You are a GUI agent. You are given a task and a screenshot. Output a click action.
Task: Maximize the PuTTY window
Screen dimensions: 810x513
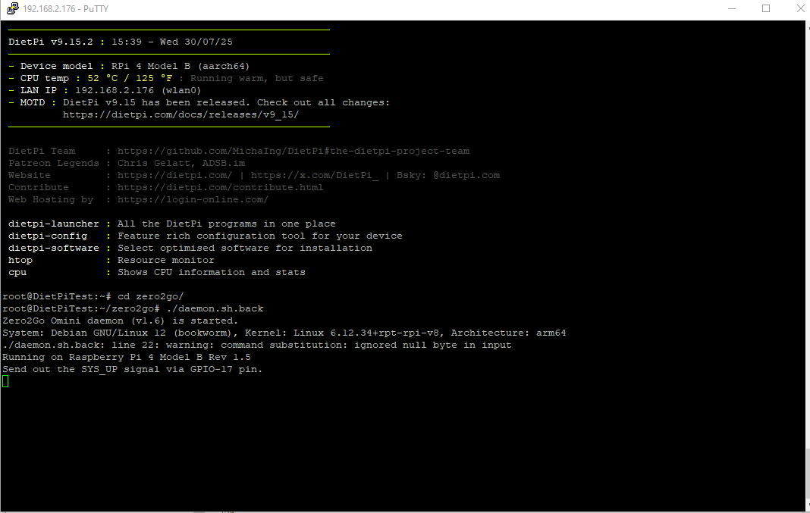pos(765,8)
